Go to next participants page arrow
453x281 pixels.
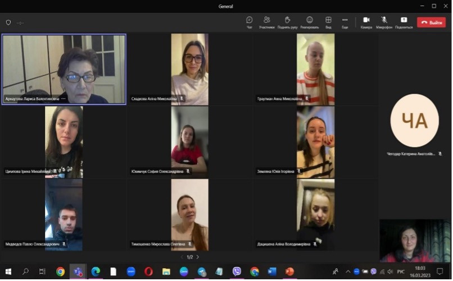pos(198,257)
